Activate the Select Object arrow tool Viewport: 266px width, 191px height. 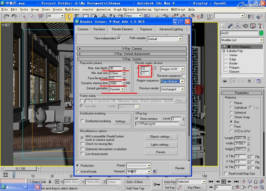click(x=69, y=17)
